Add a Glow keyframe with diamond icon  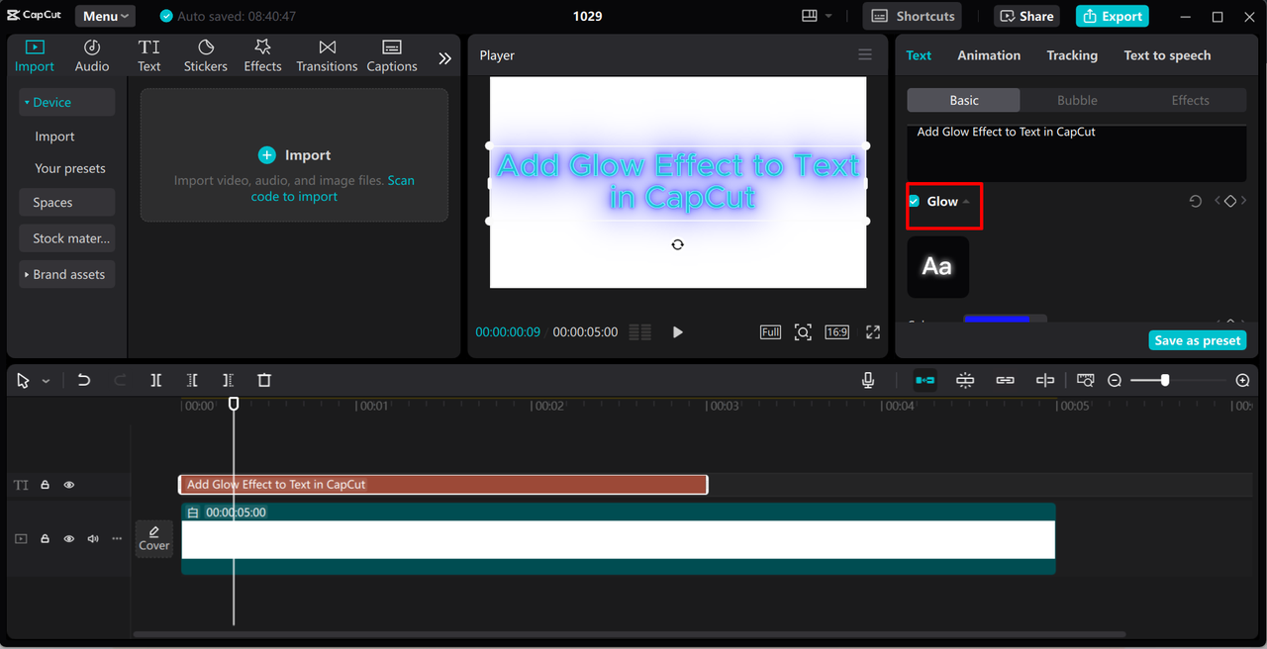click(1230, 201)
